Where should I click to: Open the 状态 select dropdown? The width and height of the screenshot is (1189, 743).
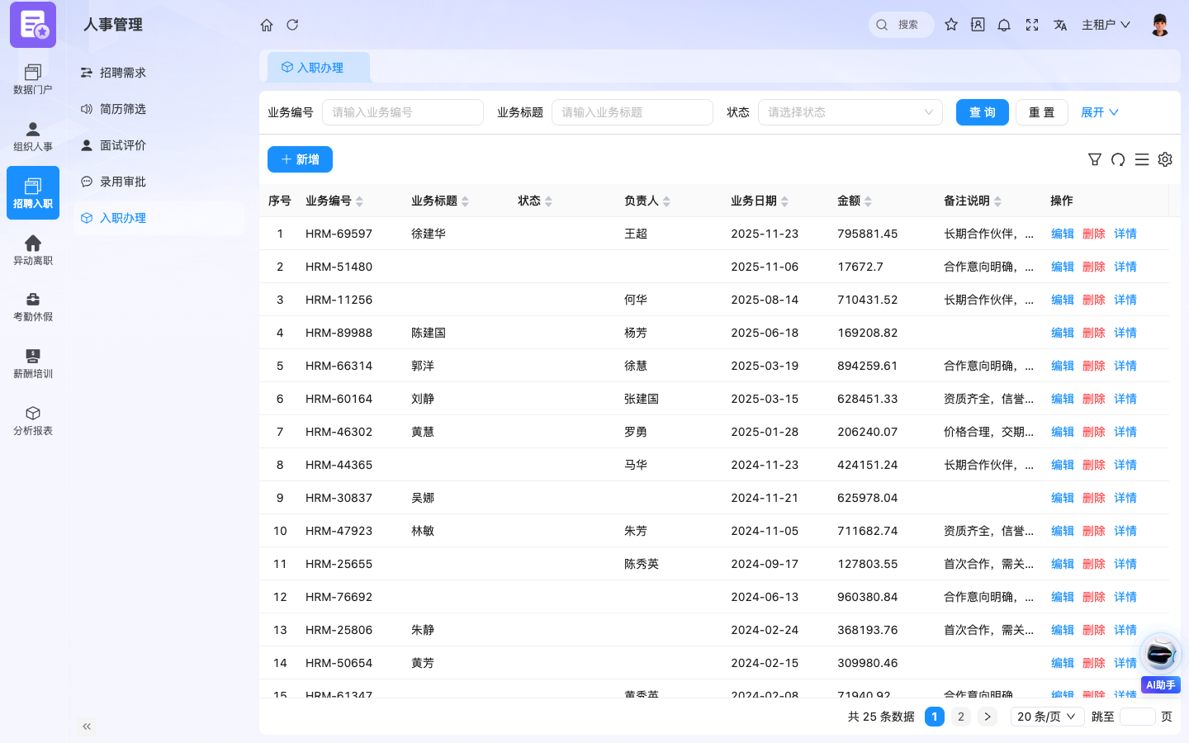(850, 112)
